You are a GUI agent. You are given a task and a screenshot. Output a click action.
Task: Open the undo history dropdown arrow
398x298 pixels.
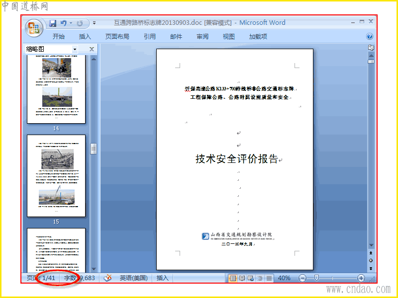pos(71,23)
